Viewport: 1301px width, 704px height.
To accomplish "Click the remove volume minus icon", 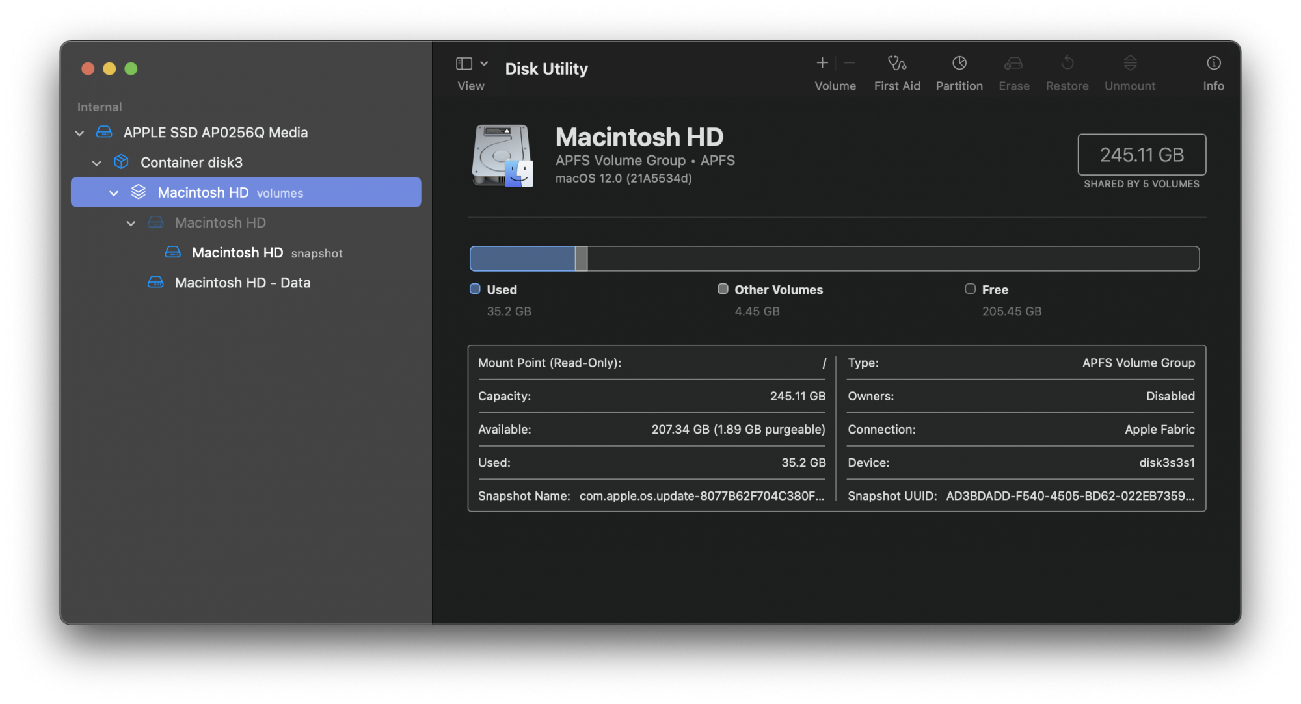I will click(x=850, y=62).
